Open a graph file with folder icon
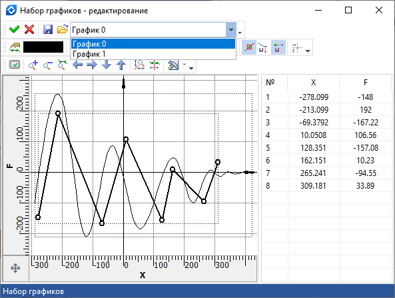395x298 pixels. (62, 29)
